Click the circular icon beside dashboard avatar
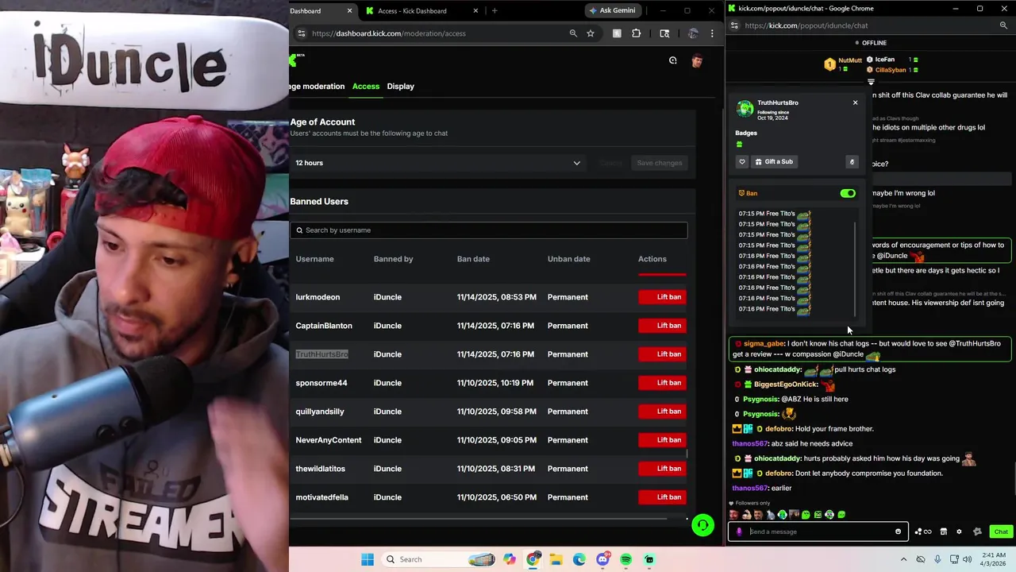Image resolution: width=1016 pixels, height=572 pixels. pos(672,60)
